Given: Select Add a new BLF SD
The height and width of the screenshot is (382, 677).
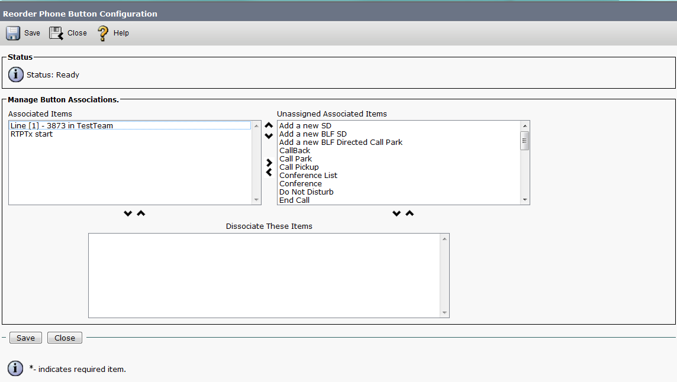Looking at the screenshot, I should pyautogui.click(x=312, y=134).
